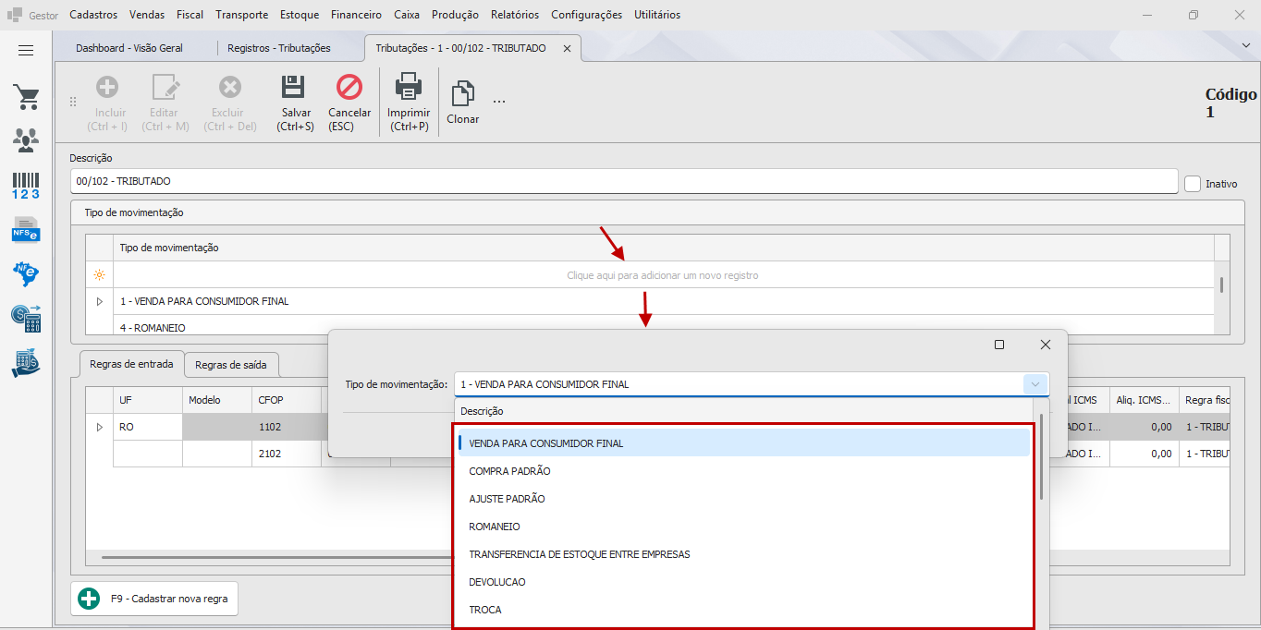Open the NF-e Brazil map icon
This screenshot has height=630, width=1261.
pyautogui.click(x=26, y=273)
